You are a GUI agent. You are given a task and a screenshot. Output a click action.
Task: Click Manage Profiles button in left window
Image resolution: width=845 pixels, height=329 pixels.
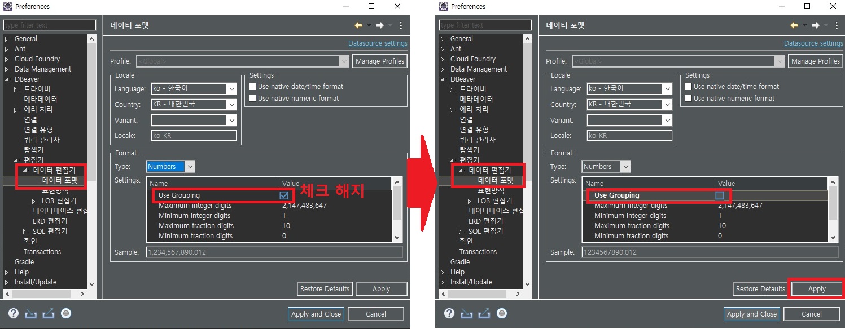click(380, 61)
